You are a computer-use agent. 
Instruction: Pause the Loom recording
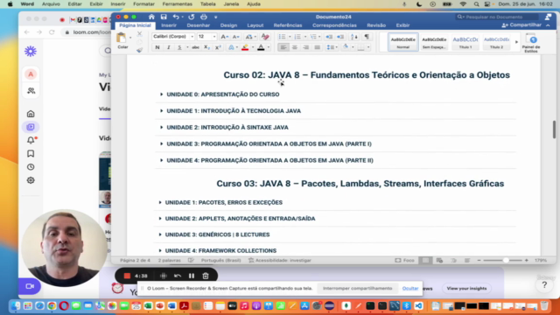click(192, 276)
